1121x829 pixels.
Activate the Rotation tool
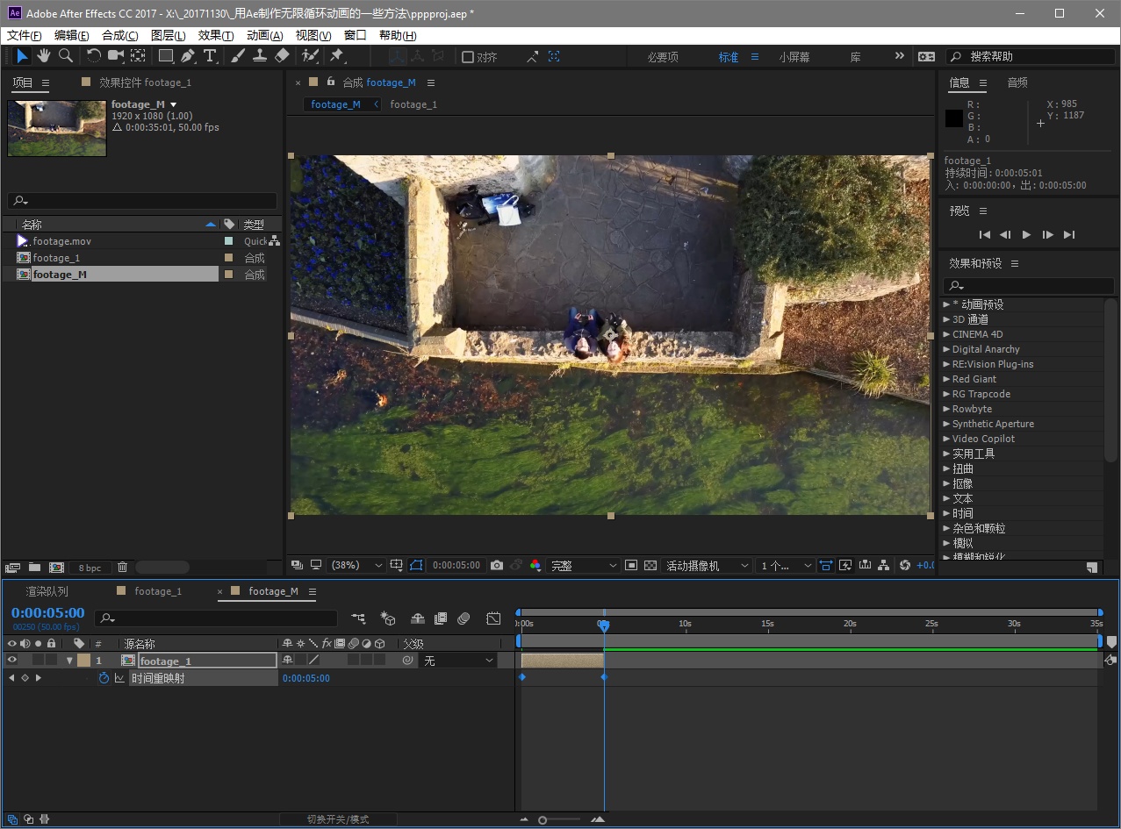click(93, 56)
